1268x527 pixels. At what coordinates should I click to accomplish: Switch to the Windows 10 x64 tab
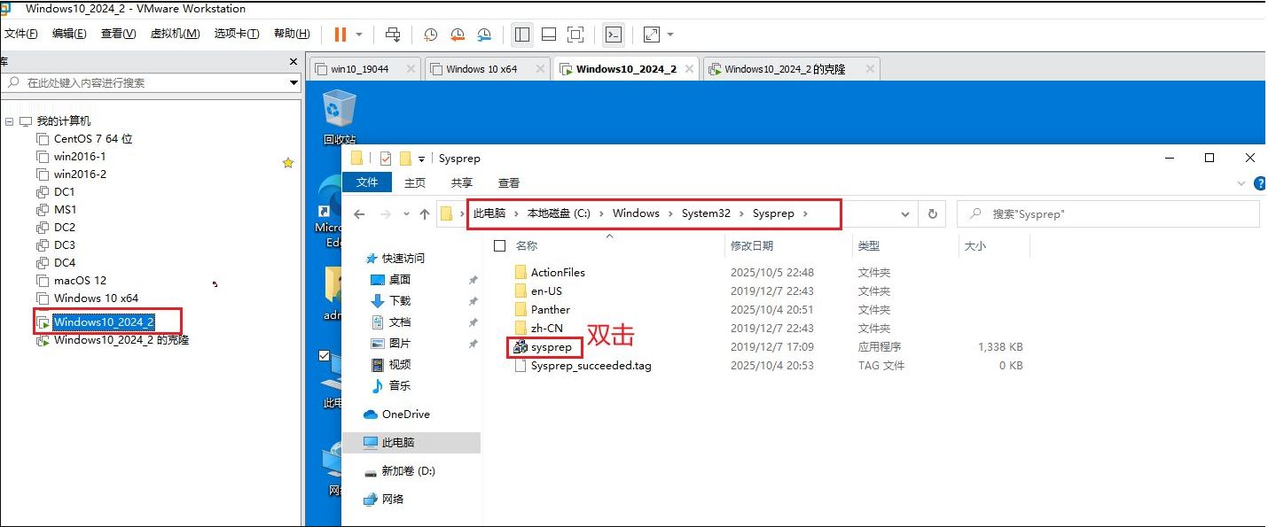481,69
